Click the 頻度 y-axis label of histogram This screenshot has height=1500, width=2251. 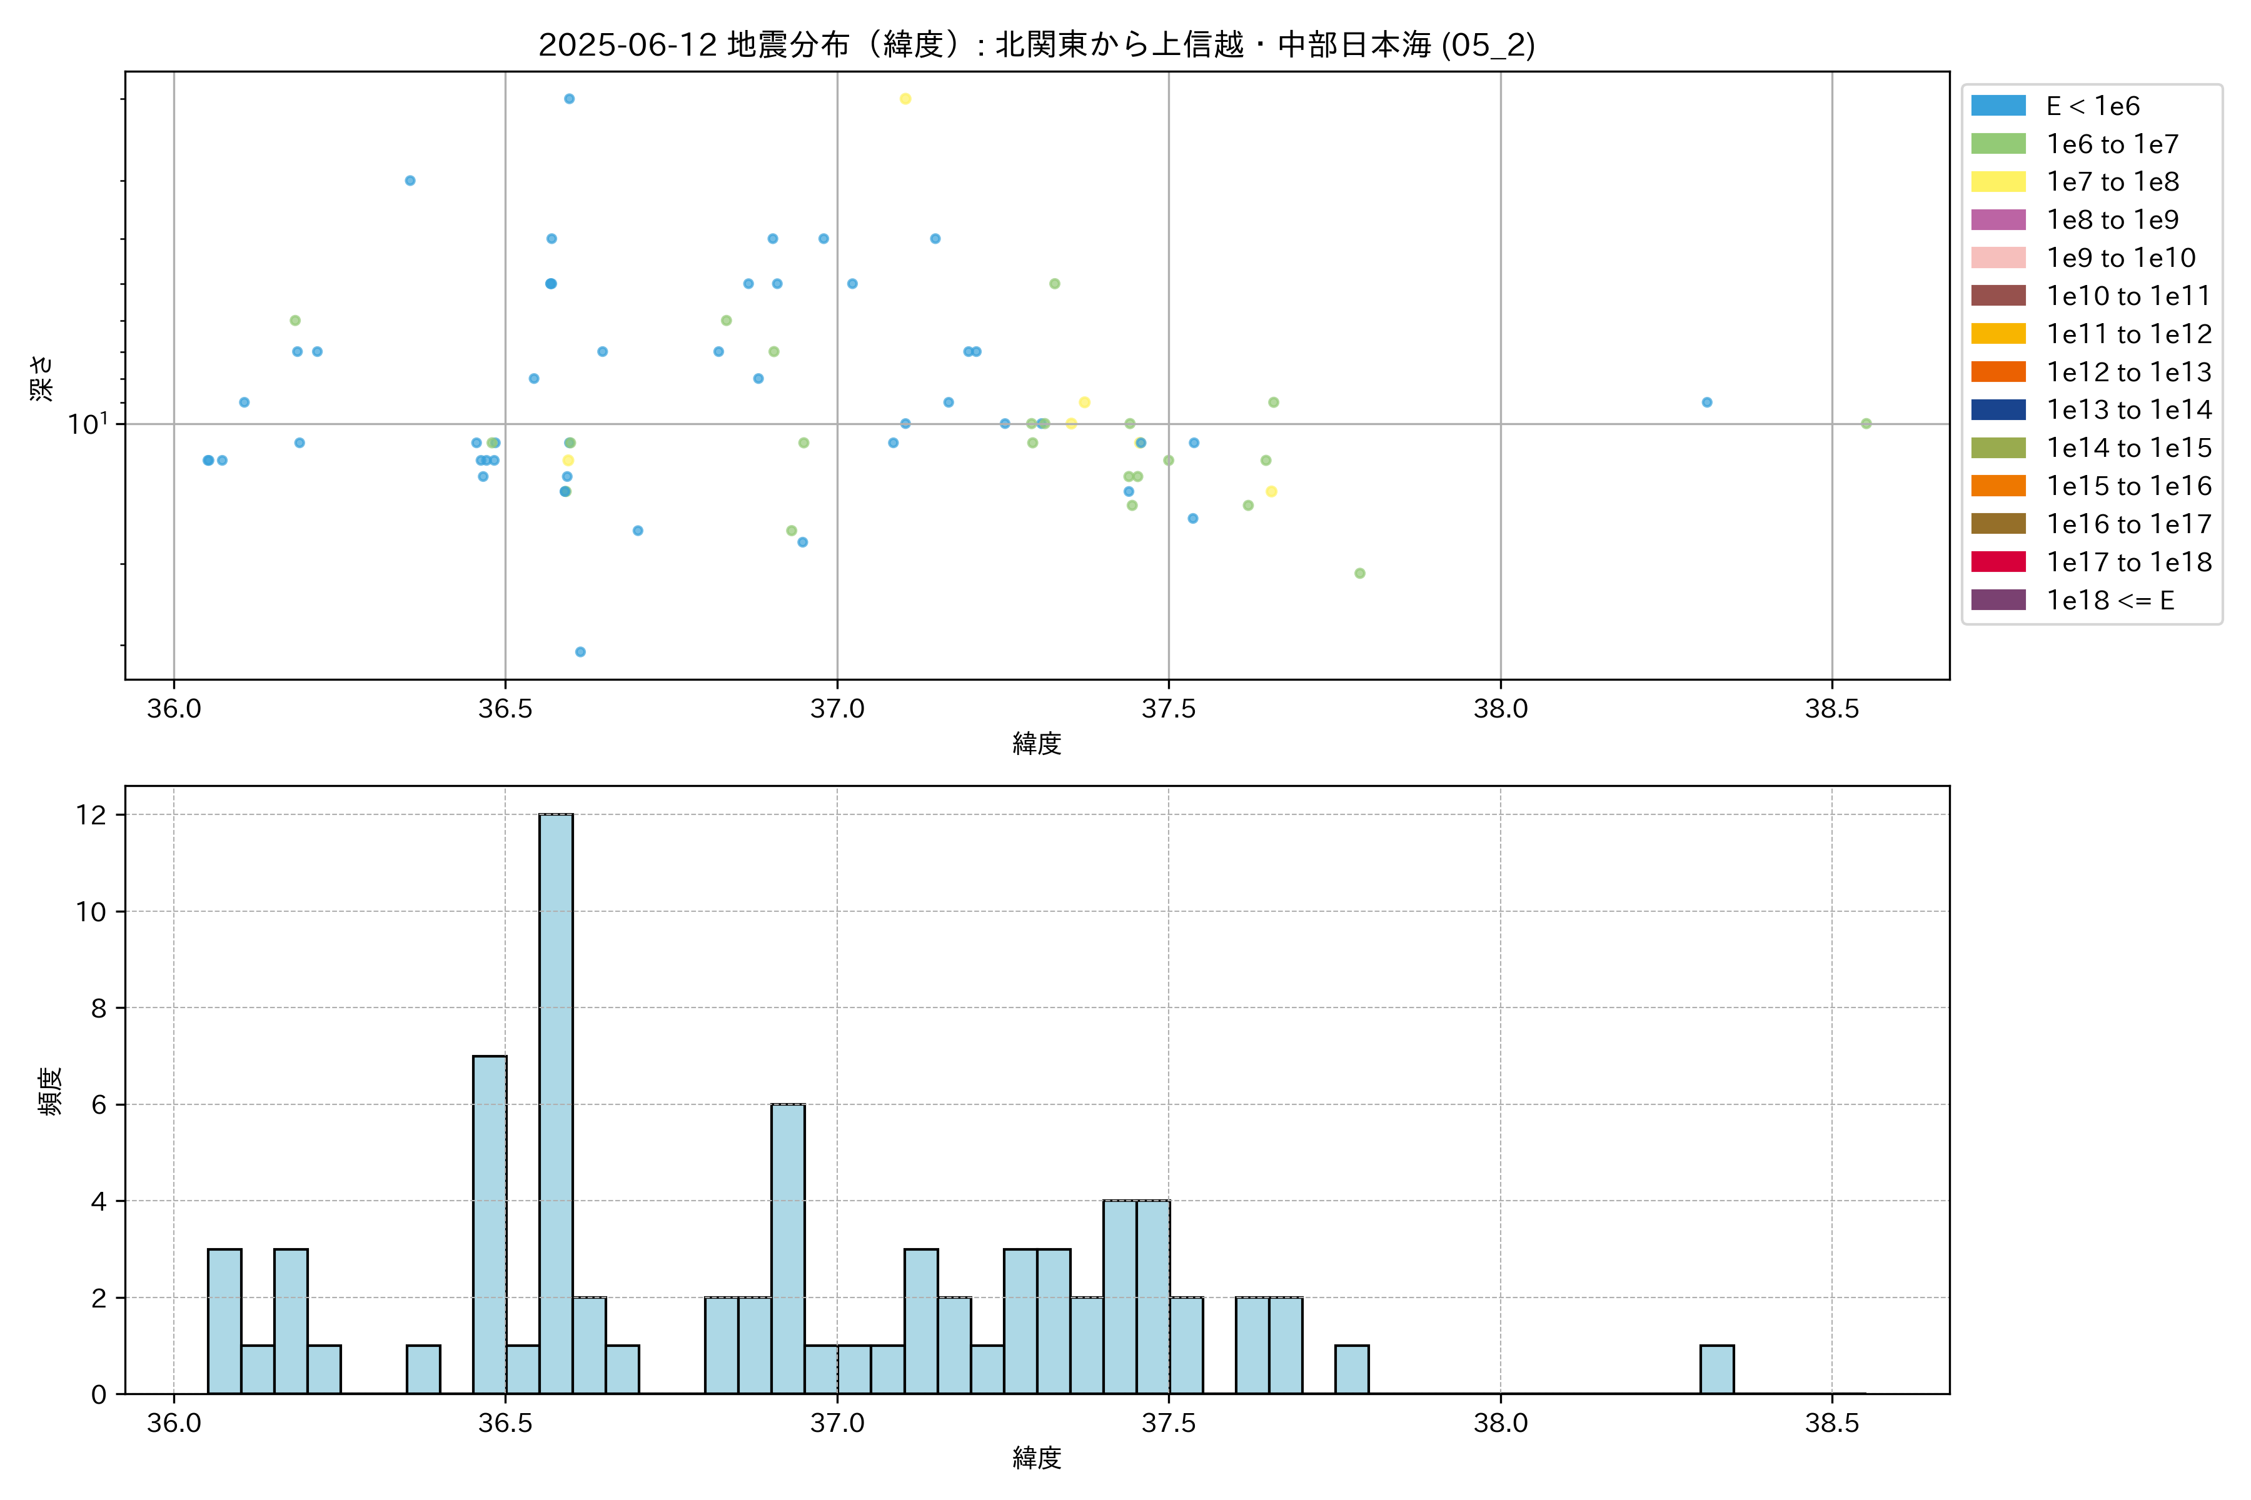[x=50, y=1091]
